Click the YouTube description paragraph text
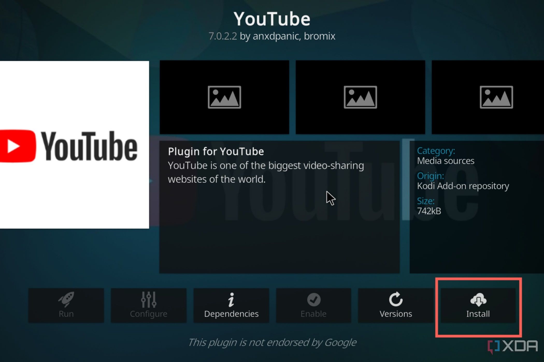Image resolution: width=544 pixels, height=362 pixels. click(266, 172)
